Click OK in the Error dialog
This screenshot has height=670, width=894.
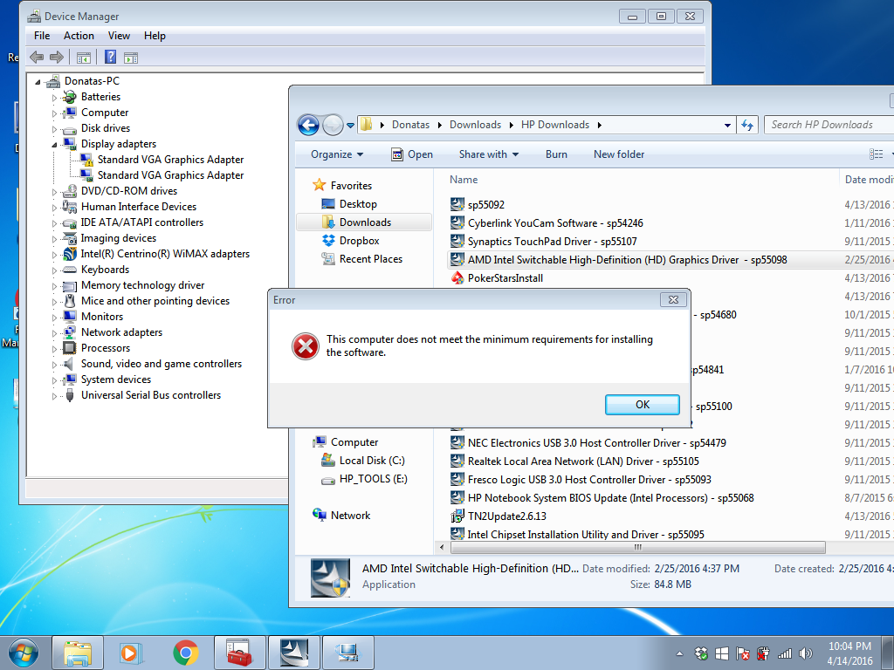coord(642,405)
